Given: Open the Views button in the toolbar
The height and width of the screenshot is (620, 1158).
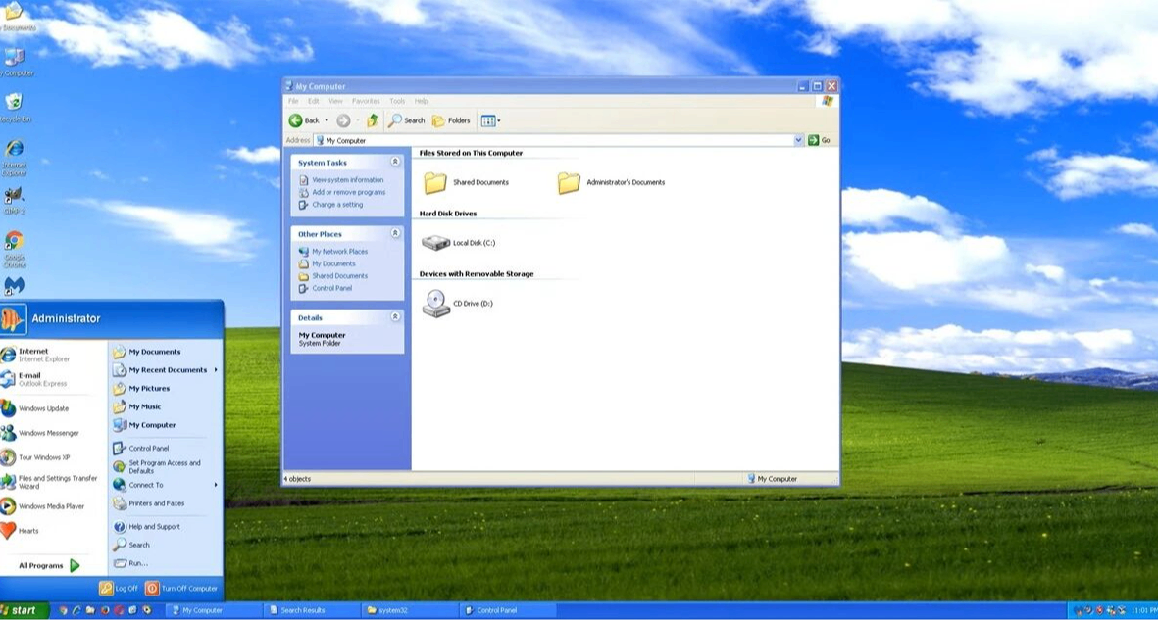Looking at the screenshot, I should [490, 120].
